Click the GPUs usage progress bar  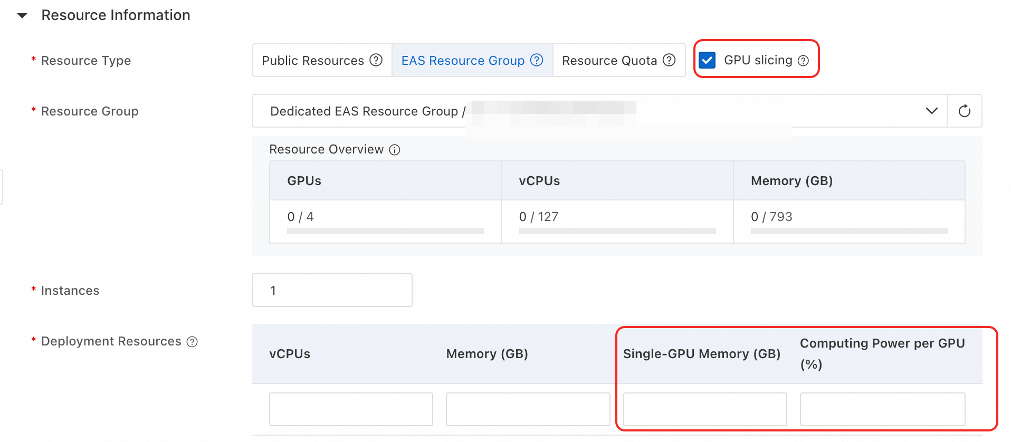click(385, 231)
